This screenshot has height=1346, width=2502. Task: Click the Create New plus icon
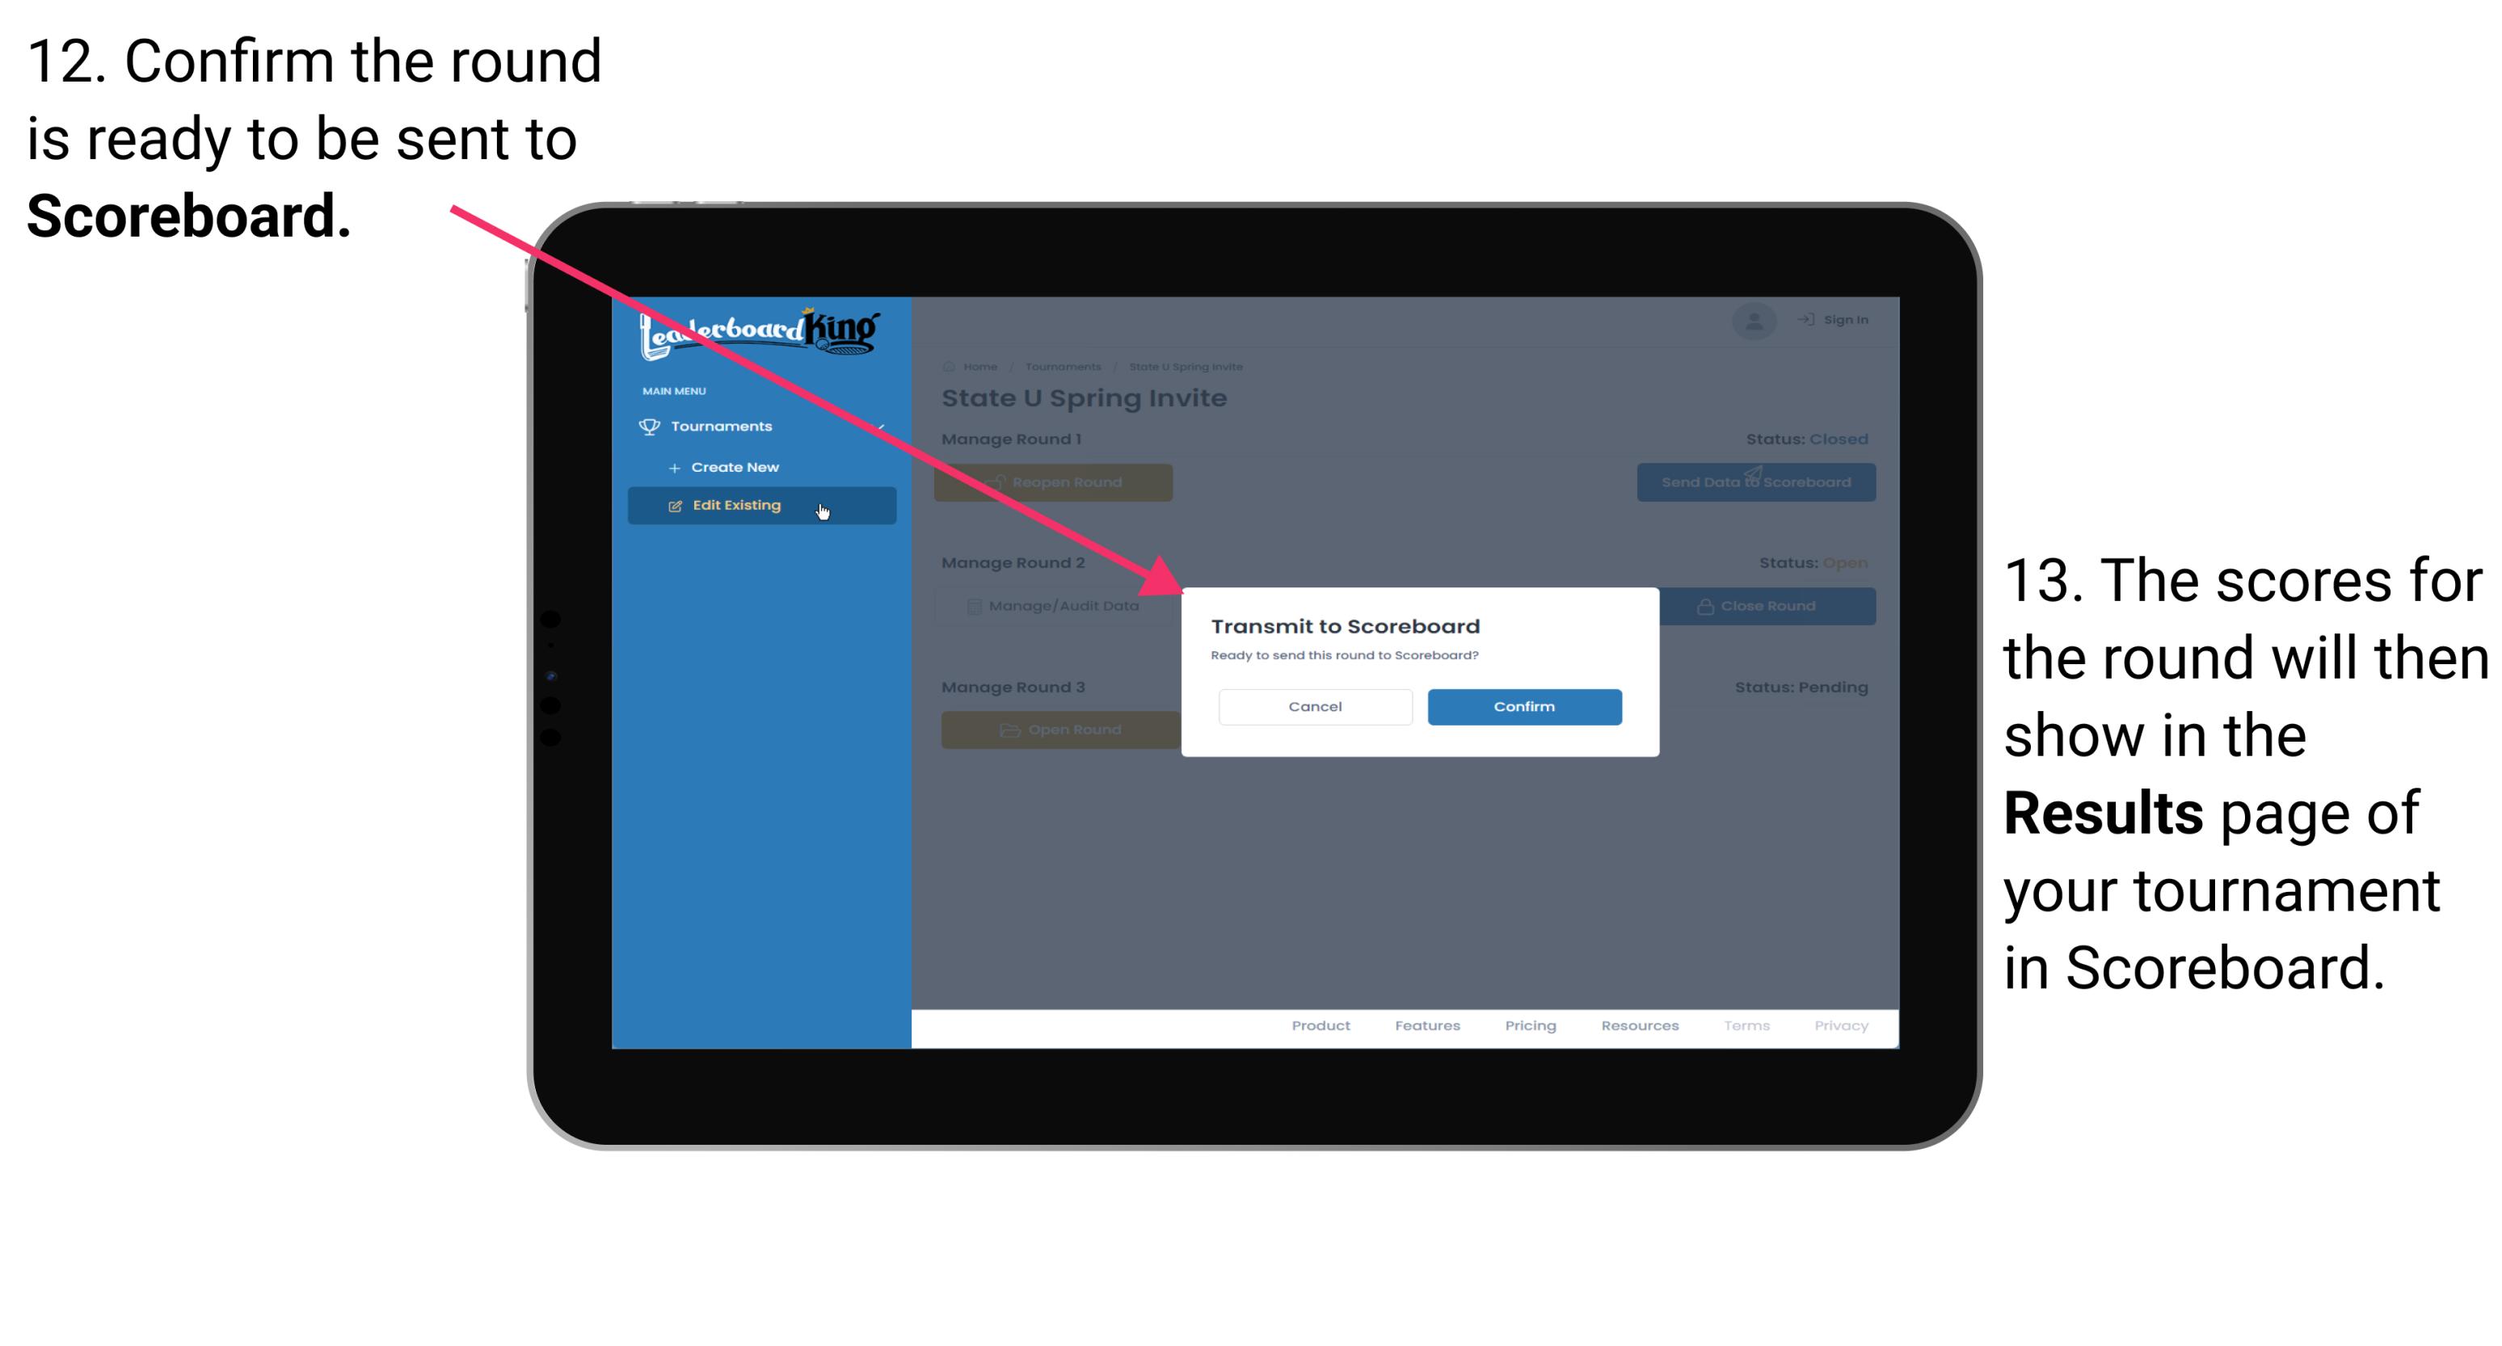tap(675, 466)
